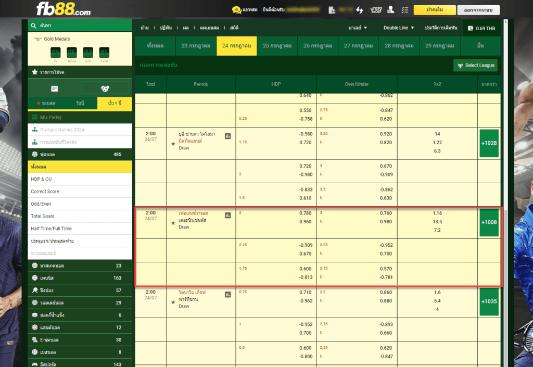Open live chat with the Hi bubble icon
533x367 pixels.
tap(237, 10)
